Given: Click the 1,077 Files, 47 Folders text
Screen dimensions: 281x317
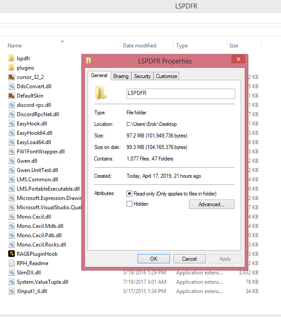Looking at the screenshot, I should 150,159.
